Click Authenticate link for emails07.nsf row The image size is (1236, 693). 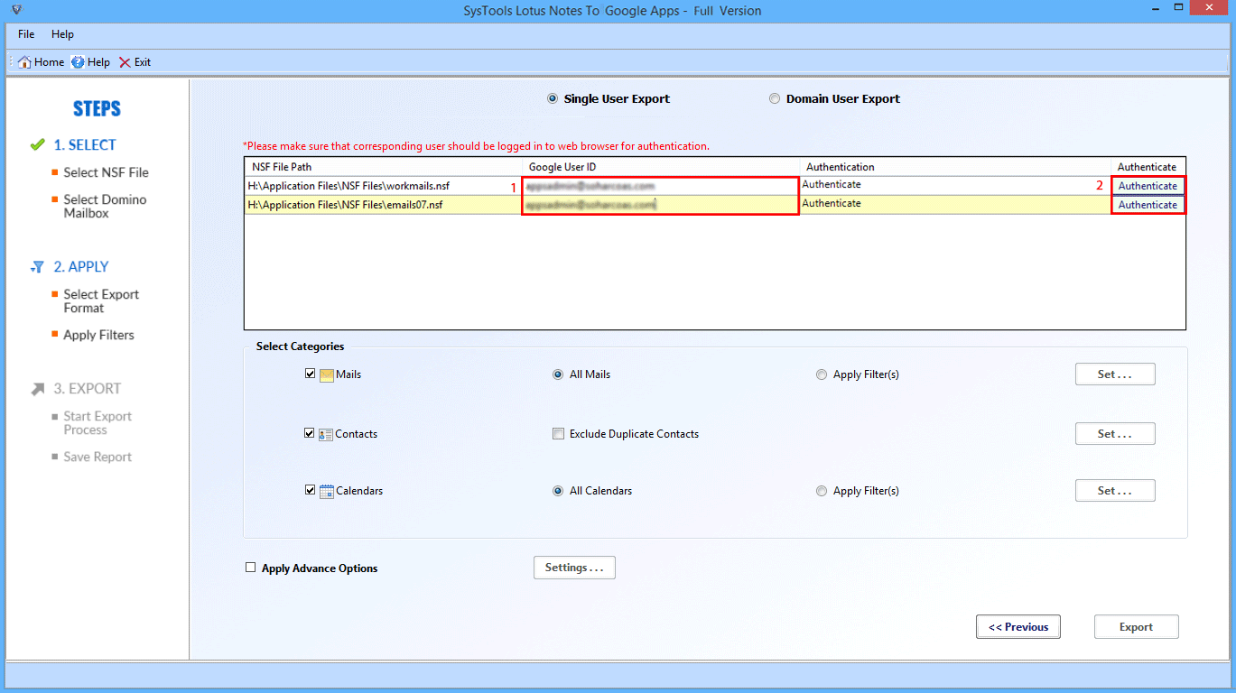pyautogui.click(x=1148, y=205)
